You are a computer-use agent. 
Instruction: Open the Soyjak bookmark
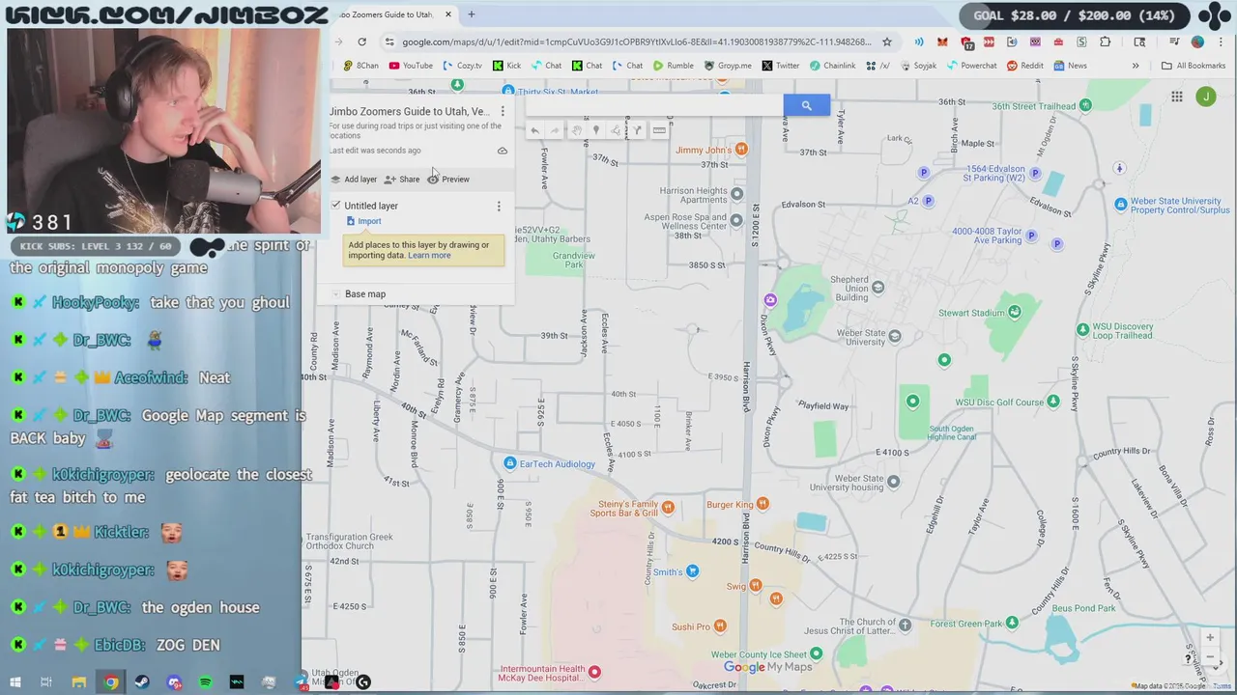[918, 66]
